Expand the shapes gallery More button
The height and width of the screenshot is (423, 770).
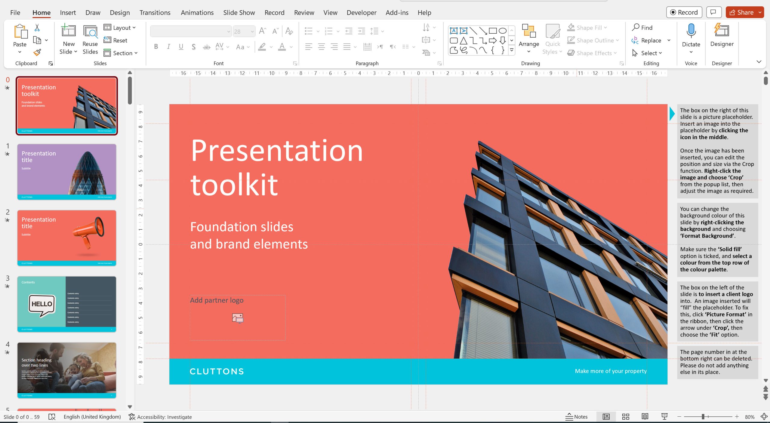[512, 51]
